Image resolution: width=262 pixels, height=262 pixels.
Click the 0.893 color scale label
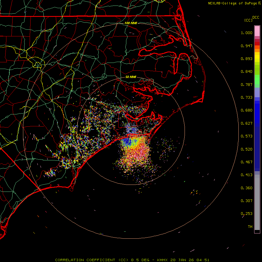click(247, 59)
